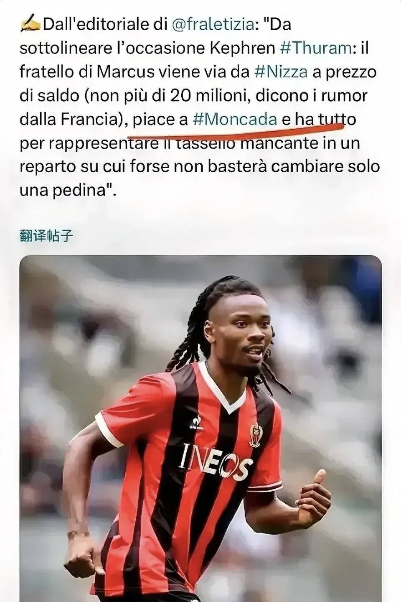Follow the #Moncada hashtag link

pos(235,120)
